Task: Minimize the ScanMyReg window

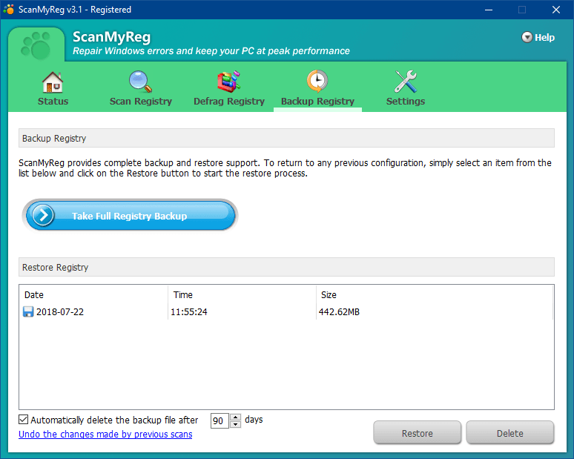Action: (488, 10)
